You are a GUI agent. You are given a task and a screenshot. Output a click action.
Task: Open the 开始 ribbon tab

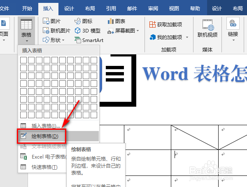tap(27, 8)
